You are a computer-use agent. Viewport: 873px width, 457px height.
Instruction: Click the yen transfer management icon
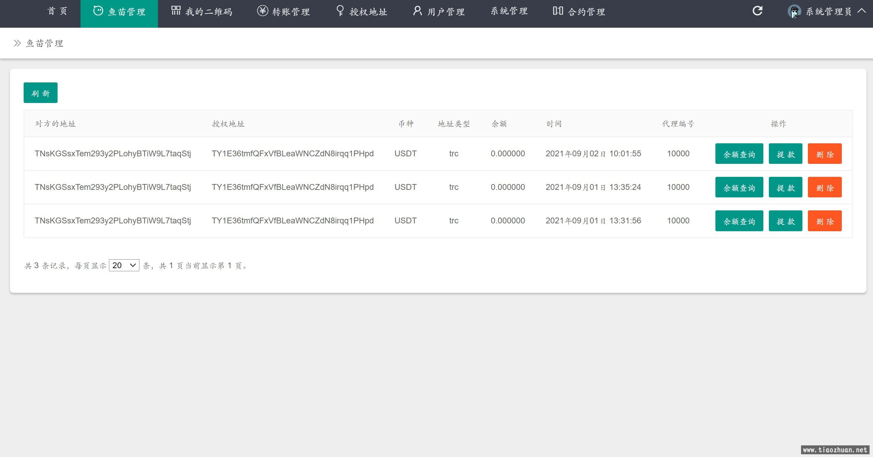click(x=262, y=11)
